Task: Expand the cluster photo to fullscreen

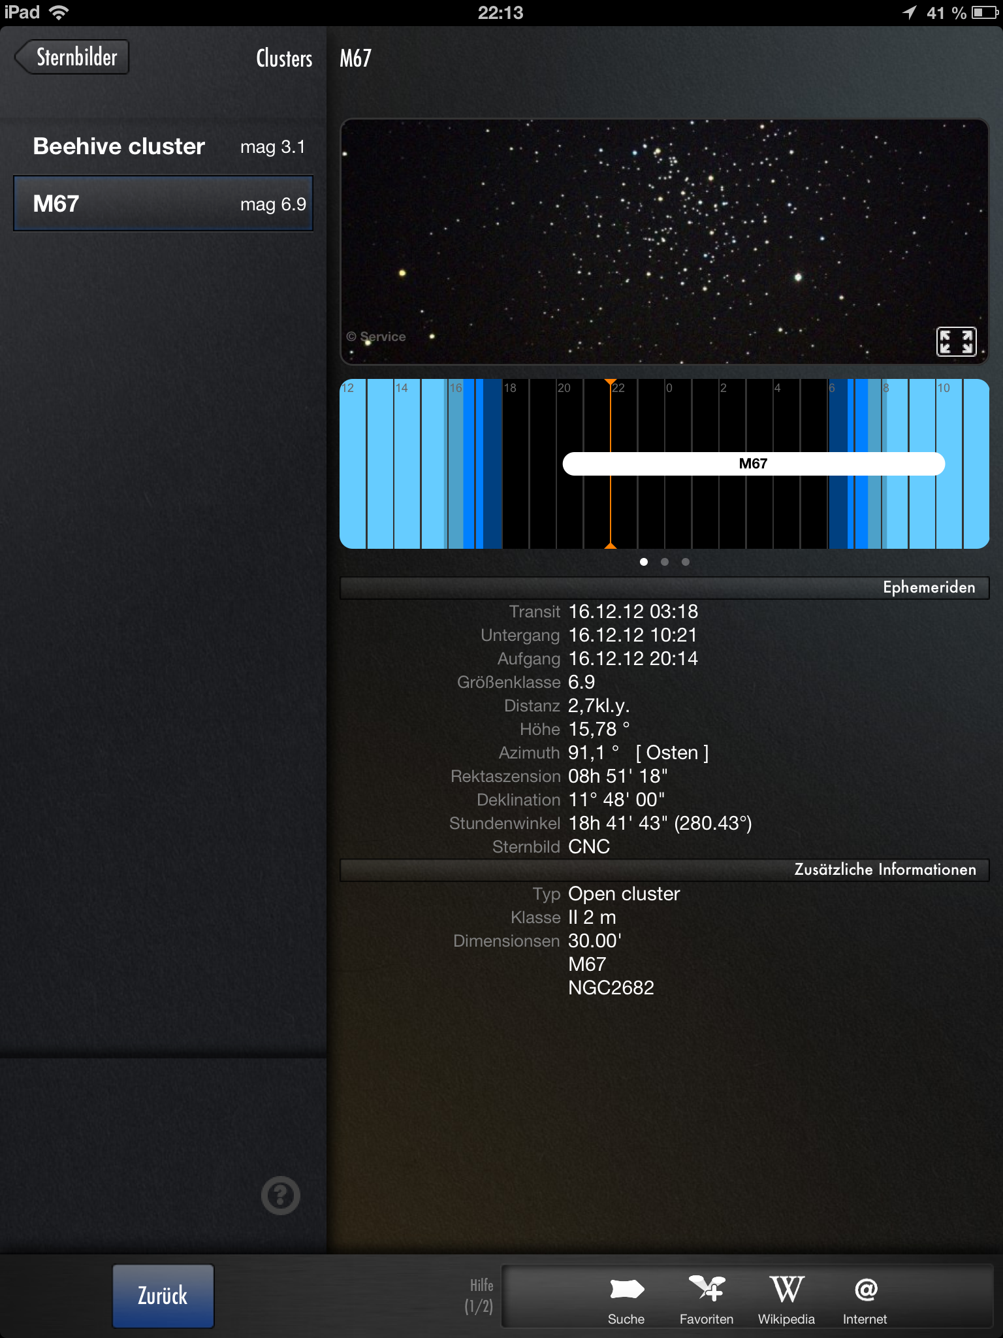Action: (956, 341)
